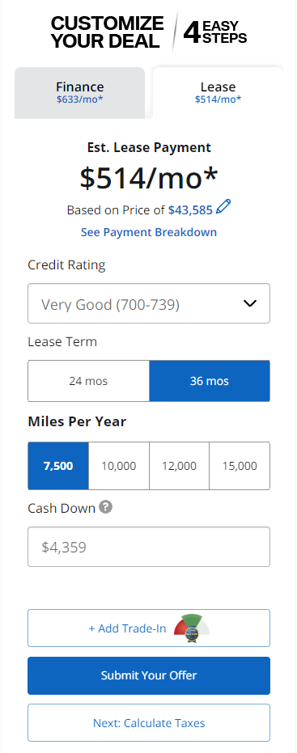The width and height of the screenshot is (297, 753).
Task: Select 7,500 miles per year
Action: click(x=58, y=466)
